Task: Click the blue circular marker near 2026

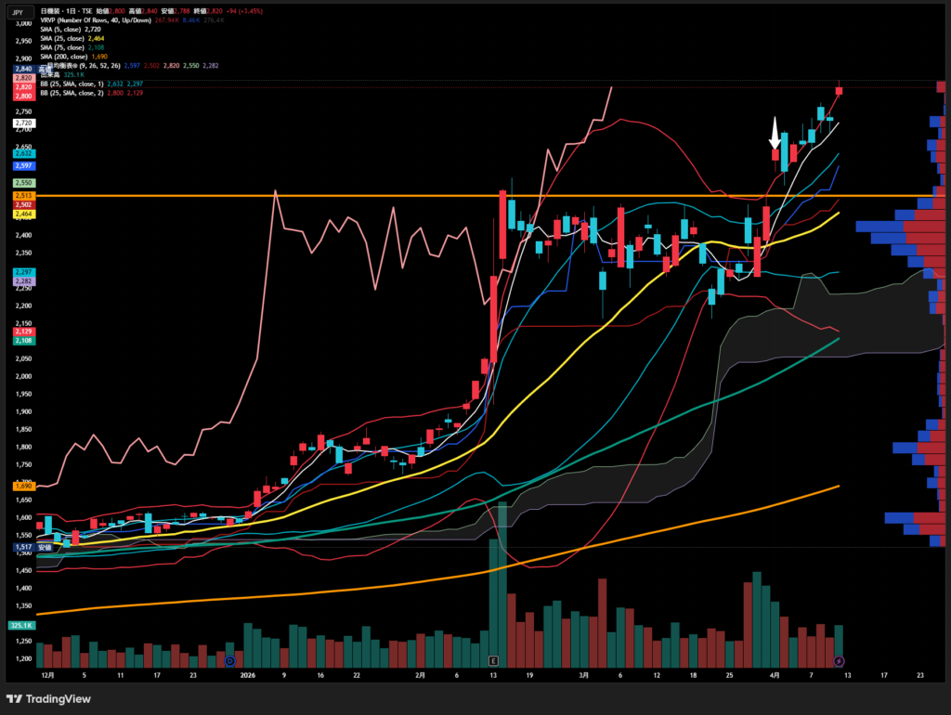Action: [x=230, y=661]
